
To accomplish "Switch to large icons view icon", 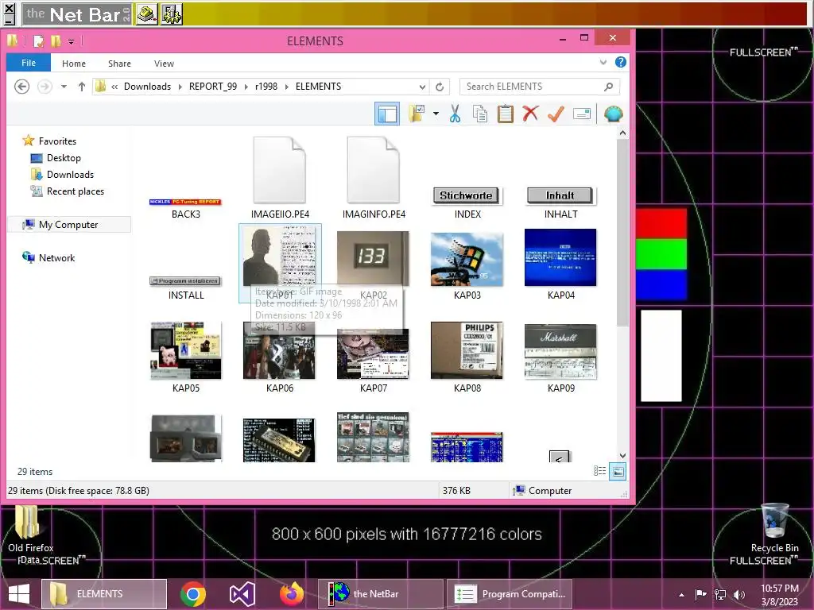I will pos(617,471).
